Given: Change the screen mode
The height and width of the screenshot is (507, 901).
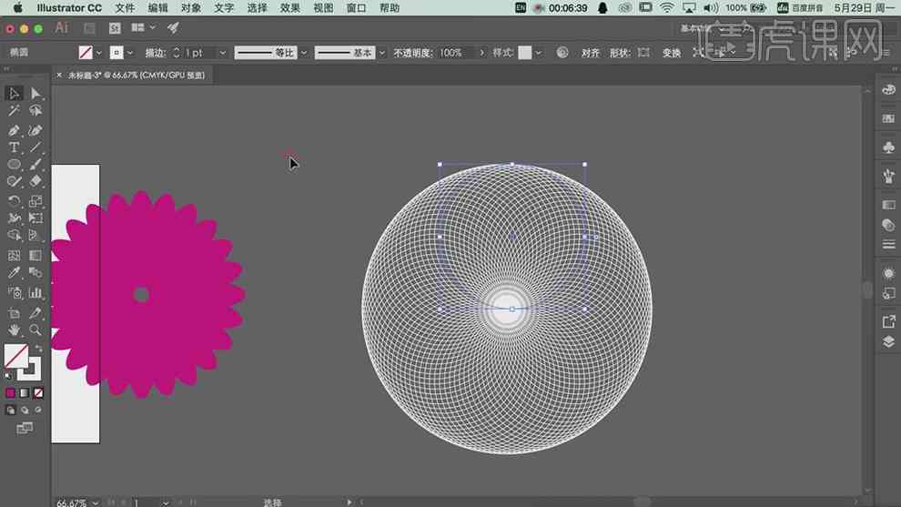Looking at the screenshot, I should (25, 428).
